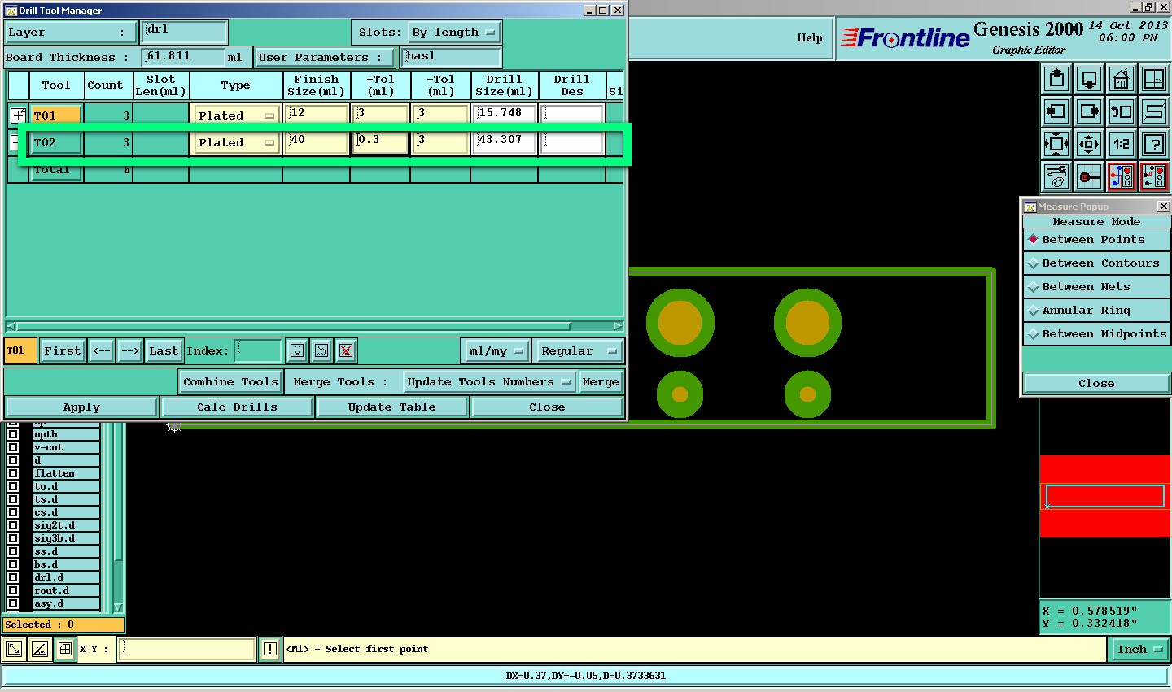Screen dimensions: 1172x692
Task: Click the pan right view icon
Action: click(x=1089, y=111)
